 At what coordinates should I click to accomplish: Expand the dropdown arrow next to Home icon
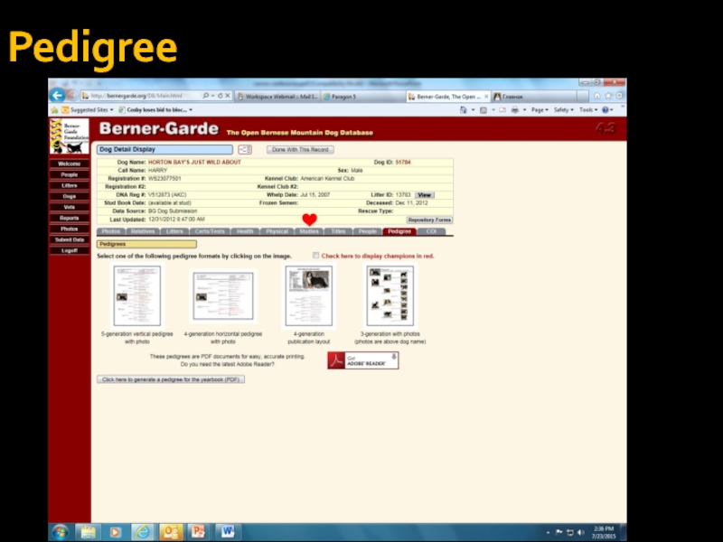pyautogui.click(x=473, y=110)
